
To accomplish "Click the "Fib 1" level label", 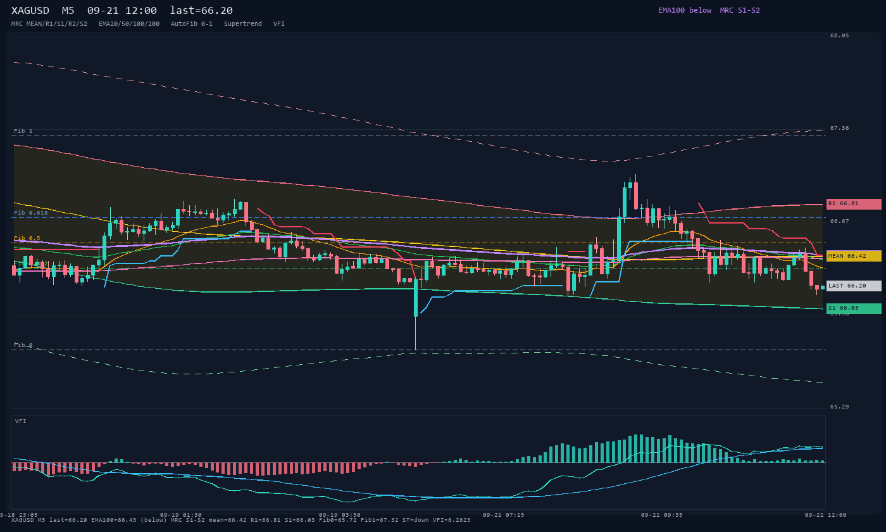I will point(23,131).
